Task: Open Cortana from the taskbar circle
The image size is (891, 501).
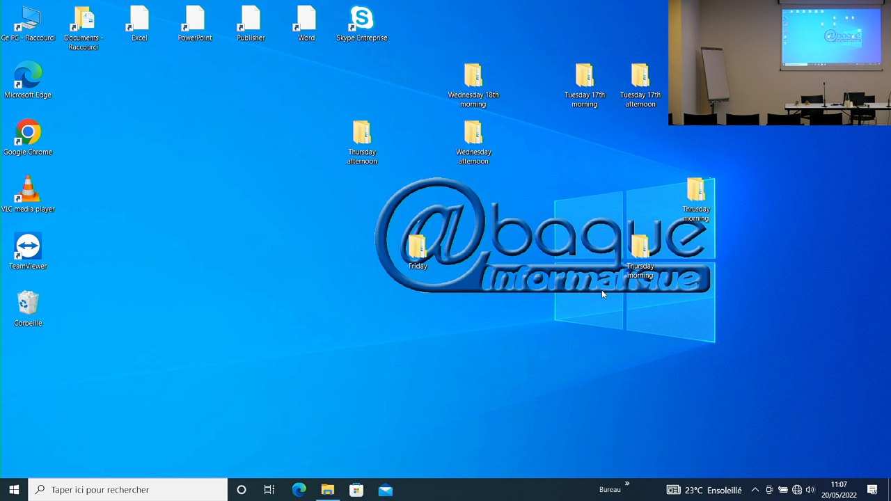Action: pos(242,490)
